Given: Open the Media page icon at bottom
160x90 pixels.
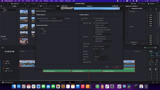Looking at the screenshot, I should (50, 82).
